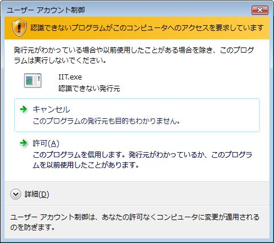Image resolution: width=274 pixels, height=243 pixels.
Task: Close the ユーザー アカウント制御 dialog
Action: 260,10
